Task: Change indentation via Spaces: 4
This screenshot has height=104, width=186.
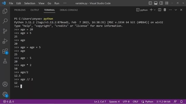Action: [114, 101]
